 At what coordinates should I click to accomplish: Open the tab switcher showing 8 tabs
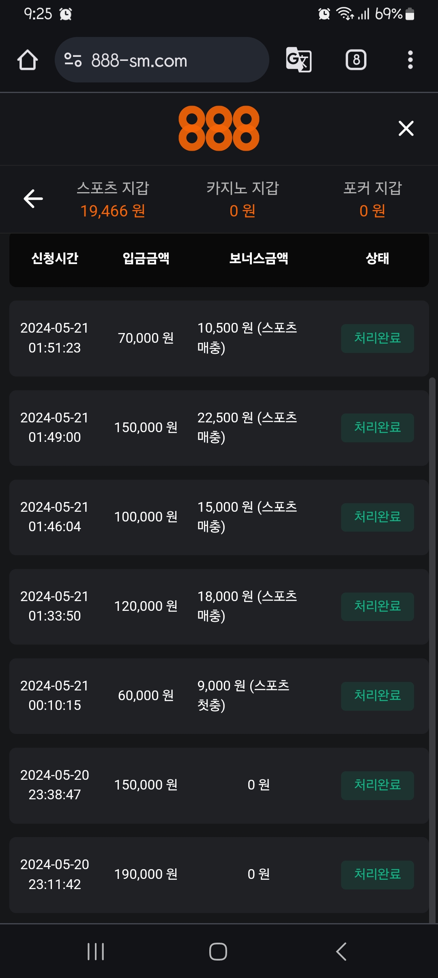[x=356, y=60]
